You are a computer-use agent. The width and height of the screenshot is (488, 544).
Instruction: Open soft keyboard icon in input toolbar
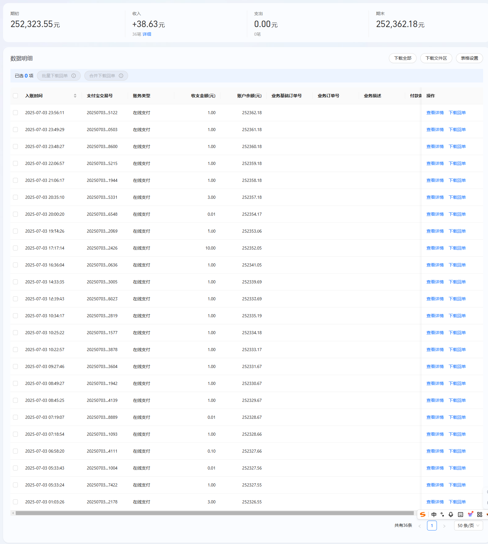coord(461,514)
